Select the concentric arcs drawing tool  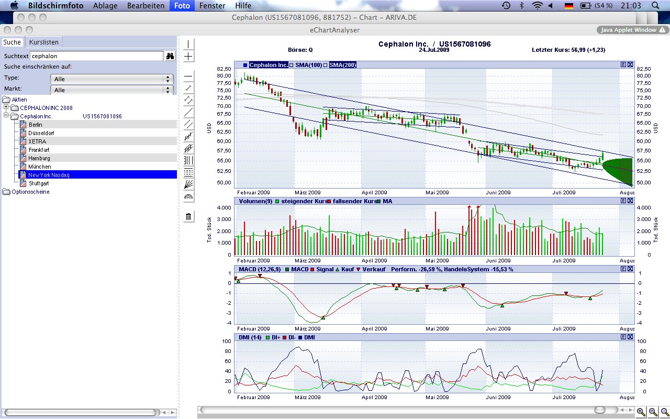pyautogui.click(x=189, y=197)
